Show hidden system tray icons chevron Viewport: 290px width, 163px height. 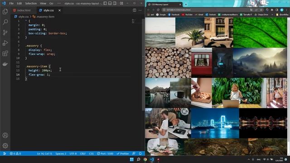249,159
